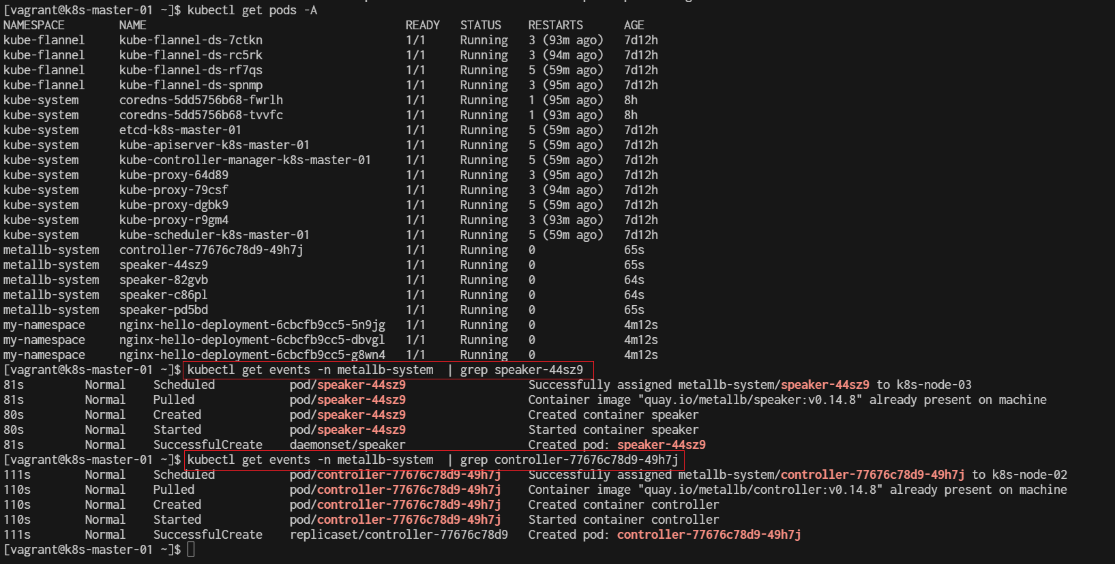
Task: Select nginx-hello-deployment-6cbcfb9cc5-g8wn4 pod name
Action: 252,355
